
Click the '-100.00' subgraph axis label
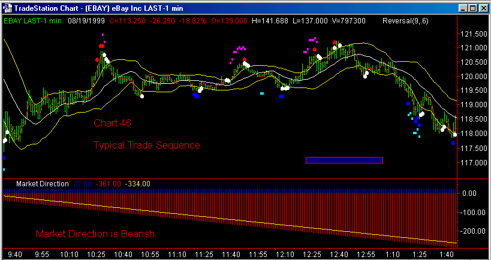(472, 213)
